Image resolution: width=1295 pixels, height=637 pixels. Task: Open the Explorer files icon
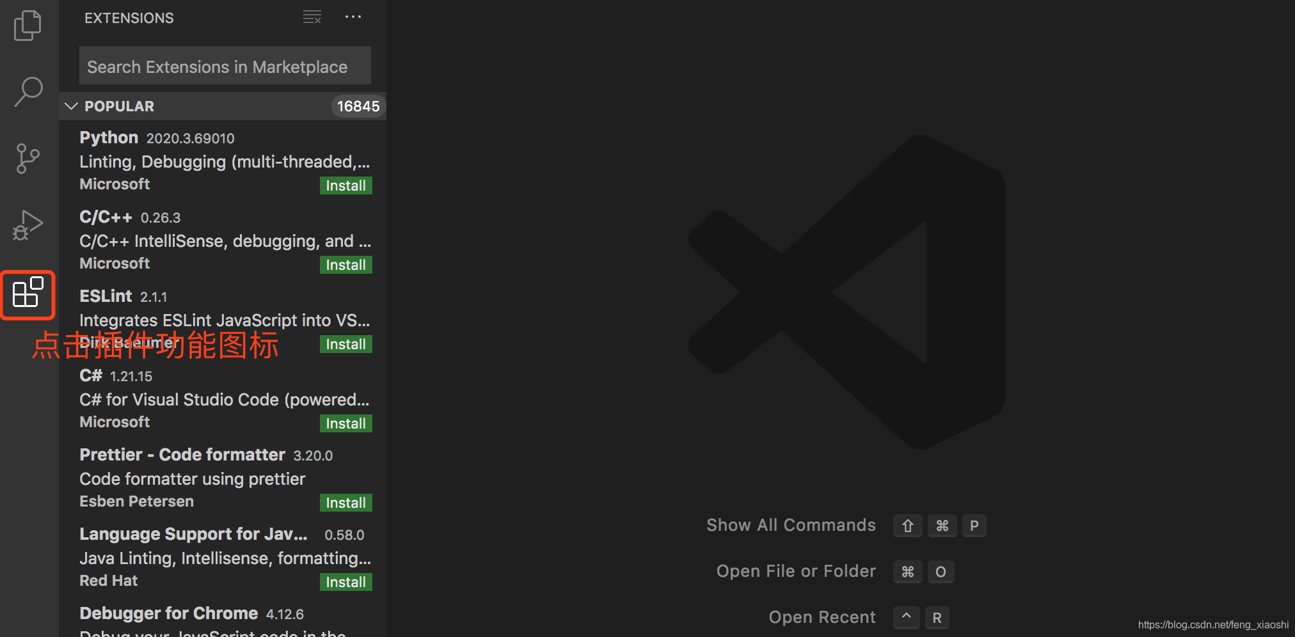(28, 26)
